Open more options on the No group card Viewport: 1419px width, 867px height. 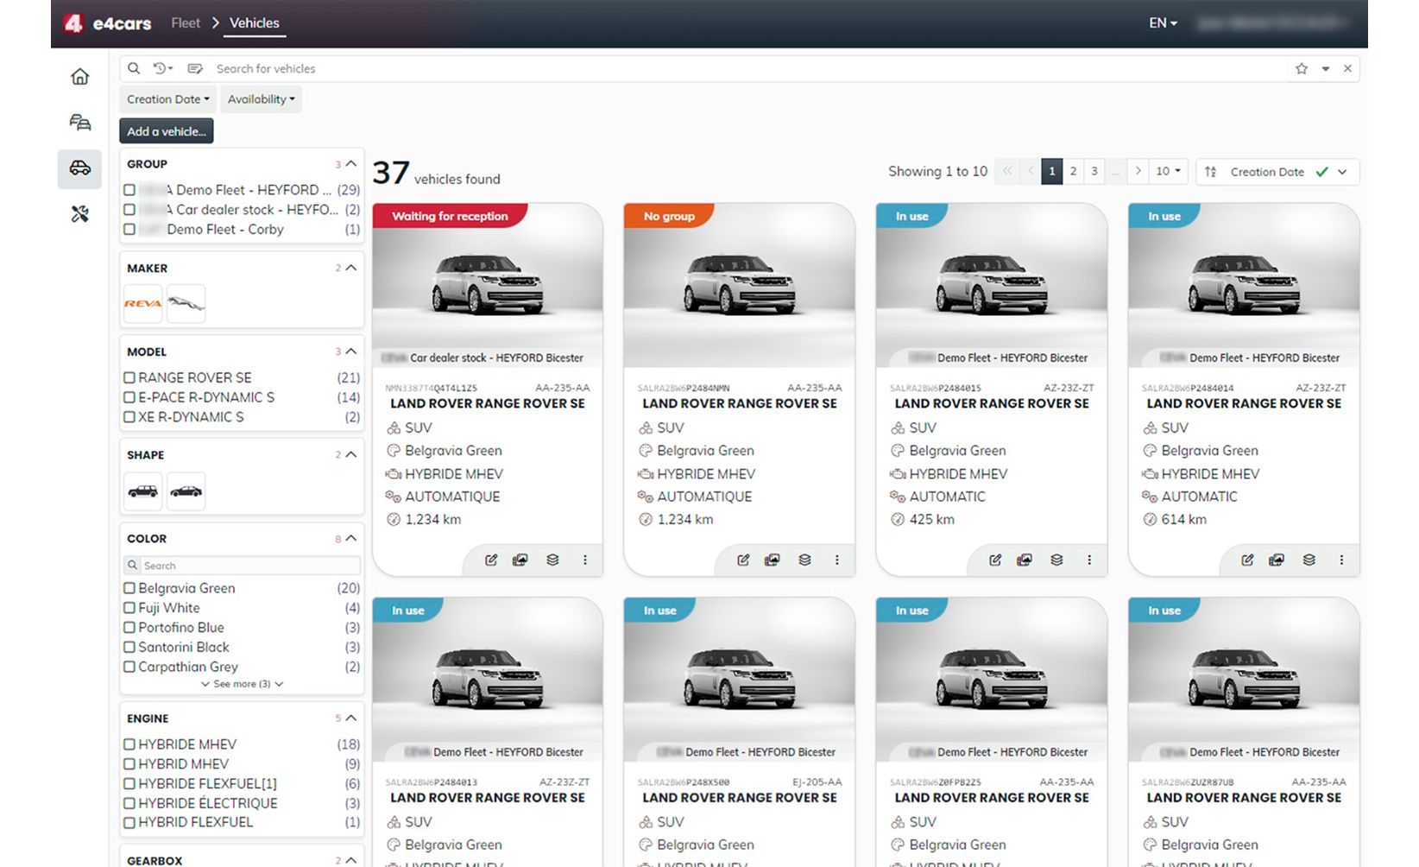coord(836,560)
